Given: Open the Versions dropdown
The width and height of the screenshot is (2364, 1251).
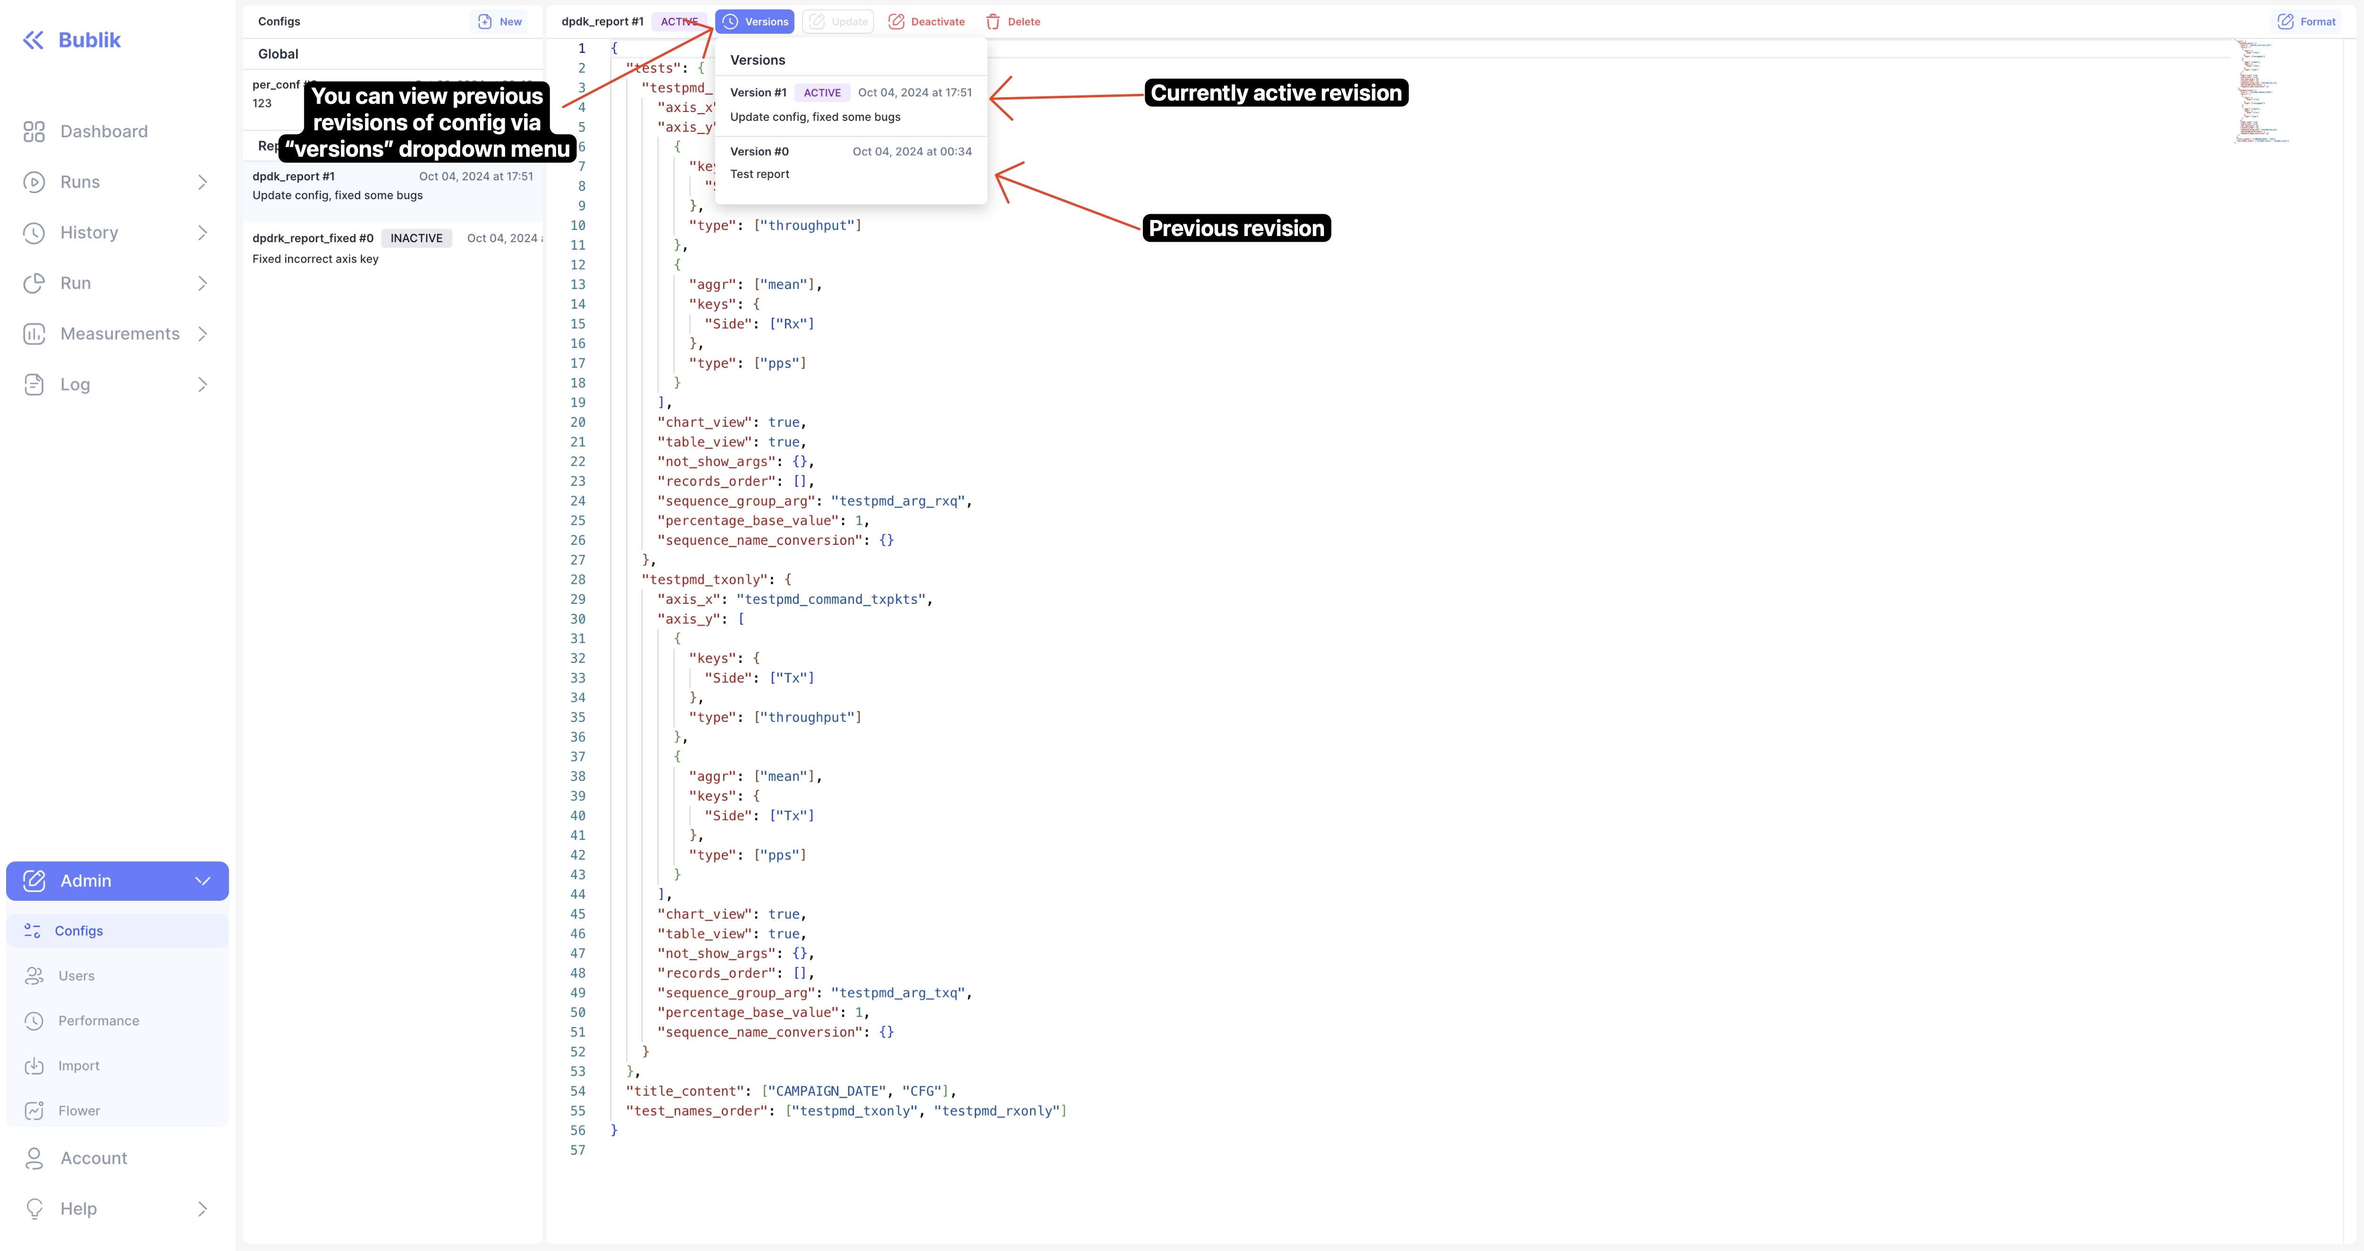Looking at the screenshot, I should 754,21.
